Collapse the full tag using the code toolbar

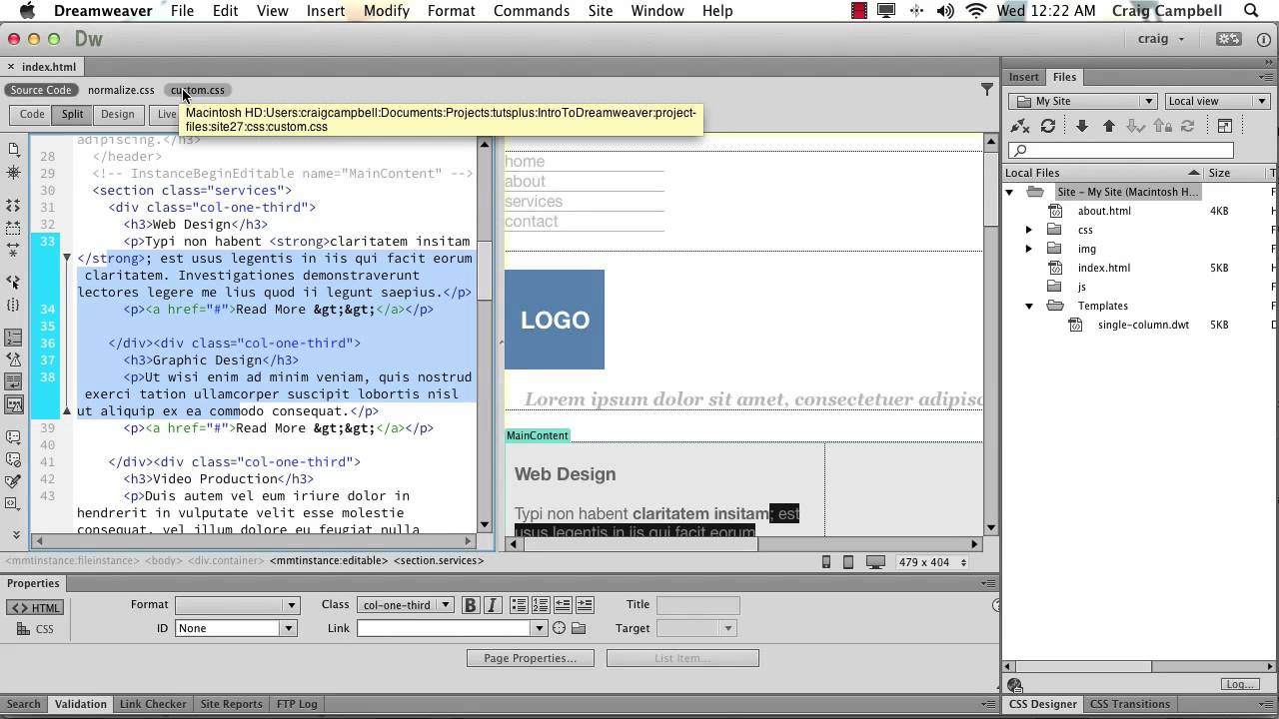tap(14, 206)
